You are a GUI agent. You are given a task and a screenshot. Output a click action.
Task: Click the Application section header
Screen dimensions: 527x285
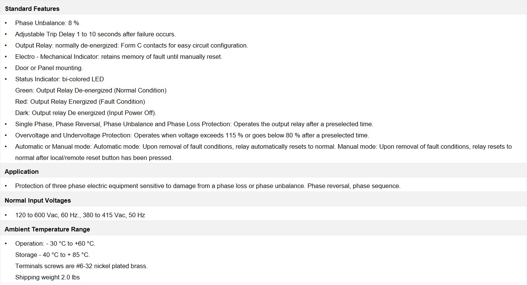(22, 172)
